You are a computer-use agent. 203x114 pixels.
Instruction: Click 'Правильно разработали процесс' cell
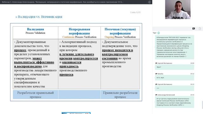tap(120, 95)
